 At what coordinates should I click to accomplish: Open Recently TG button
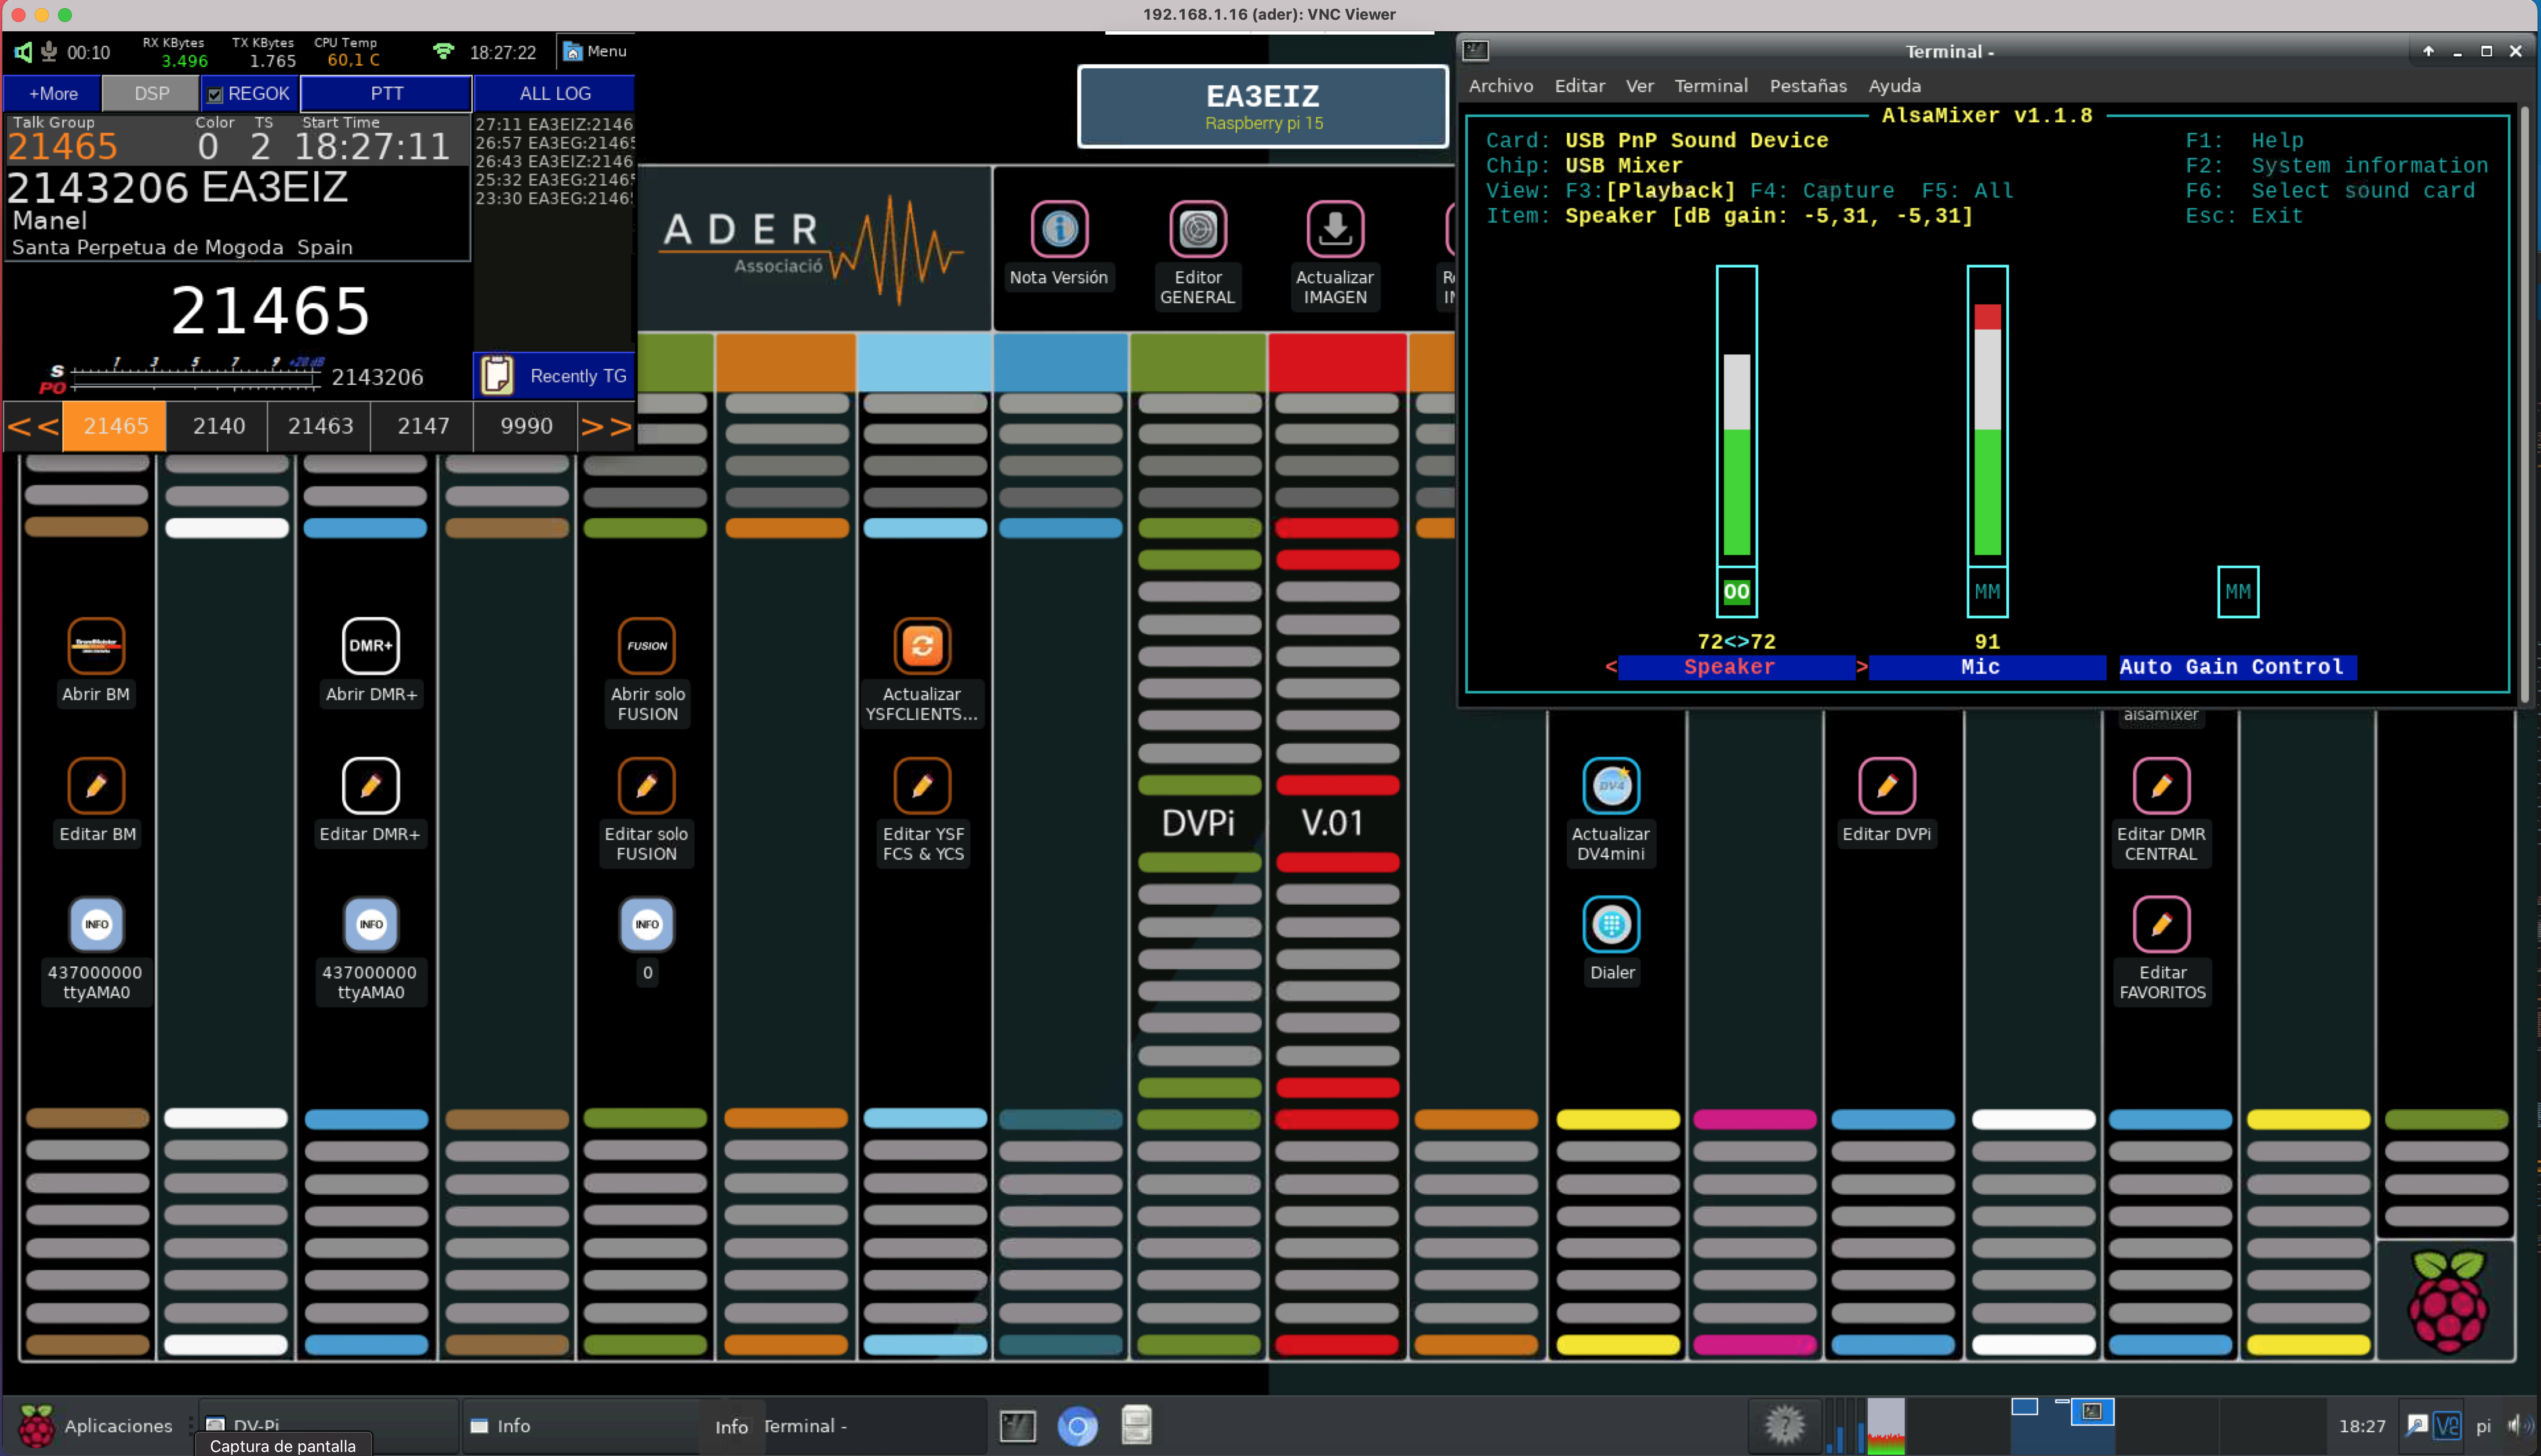(554, 376)
